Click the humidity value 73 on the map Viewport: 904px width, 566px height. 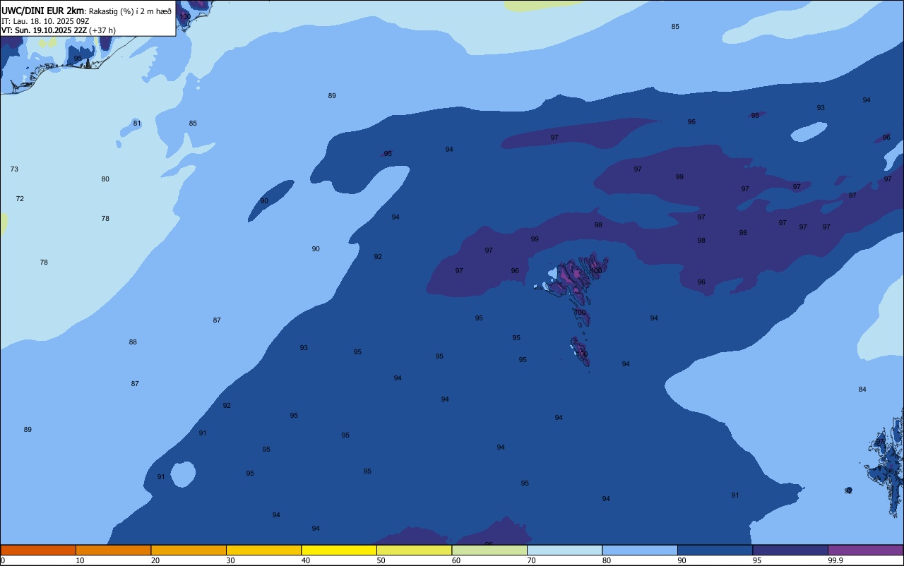(14, 169)
